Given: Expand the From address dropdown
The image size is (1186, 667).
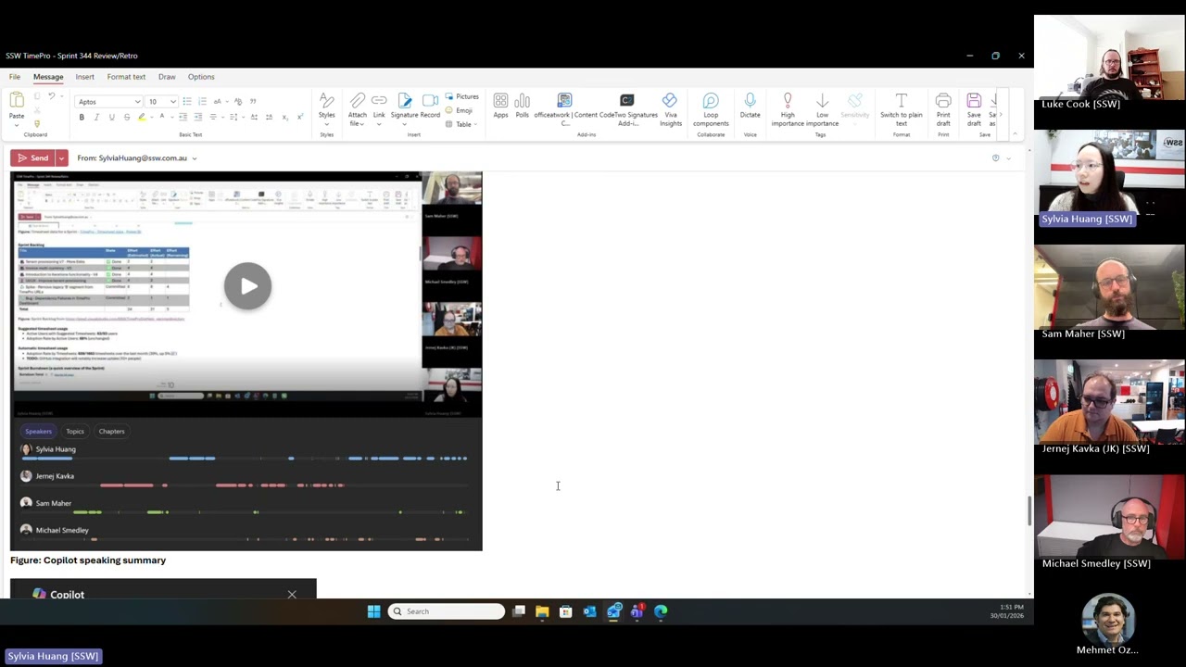Looking at the screenshot, I should pos(194,158).
